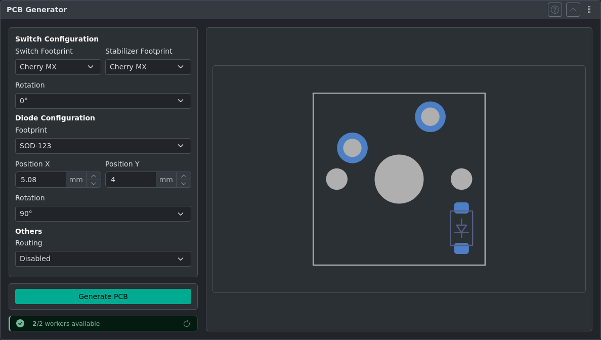Click inside the Position X input field
The image size is (601, 340).
(40, 180)
